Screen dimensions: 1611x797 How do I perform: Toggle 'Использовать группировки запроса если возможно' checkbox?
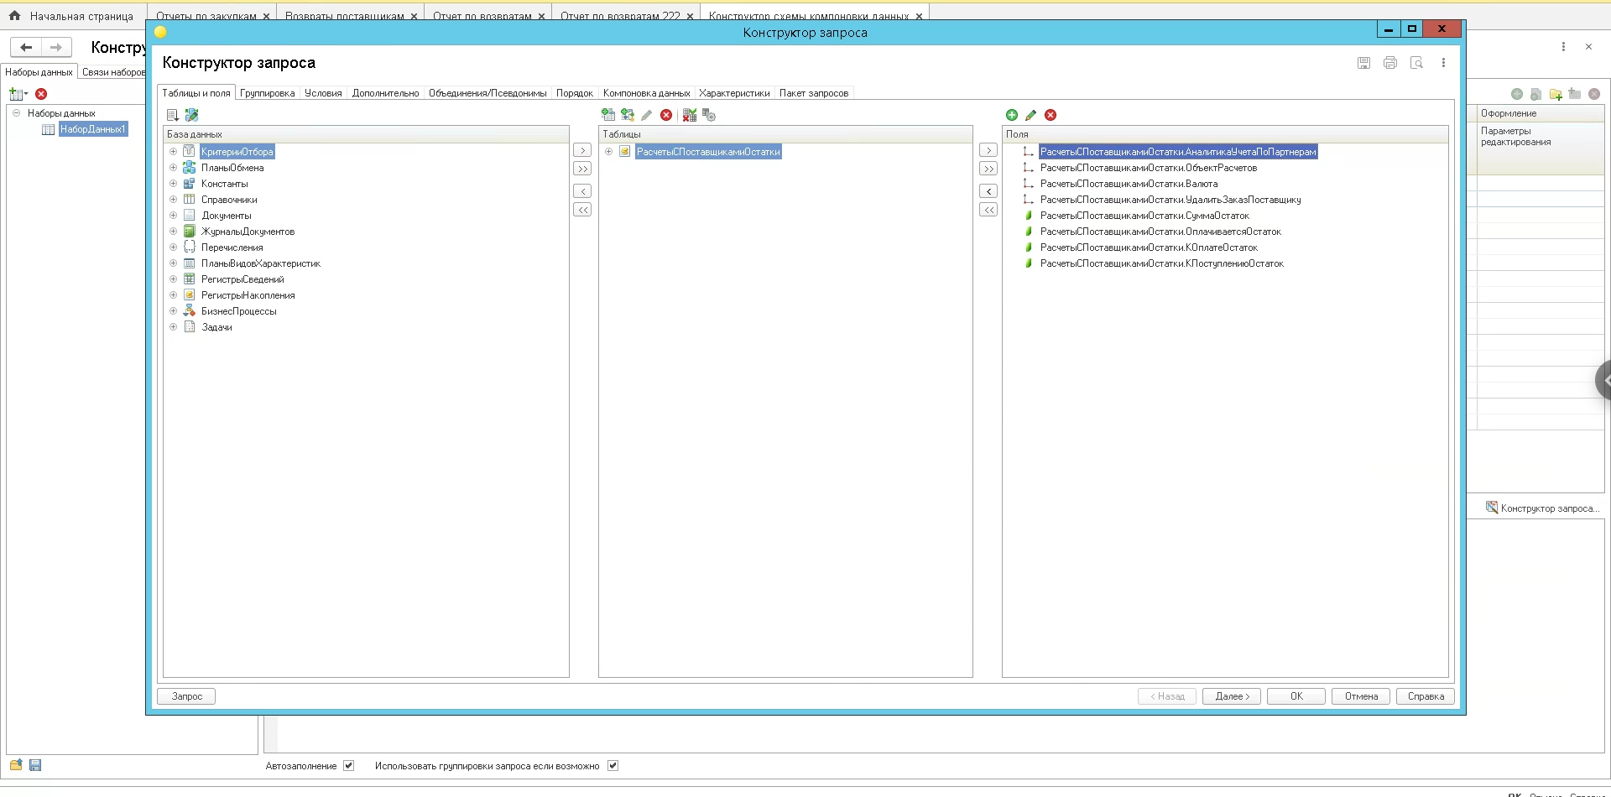pos(613,765)
